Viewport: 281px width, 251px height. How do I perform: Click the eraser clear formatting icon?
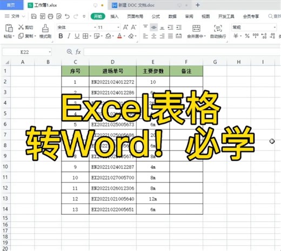(x=131, y=36)
